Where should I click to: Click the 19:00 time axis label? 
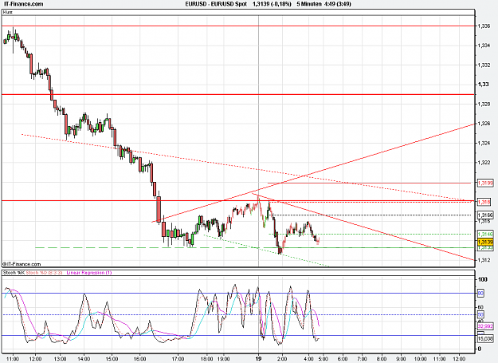(x=223, y=359)
